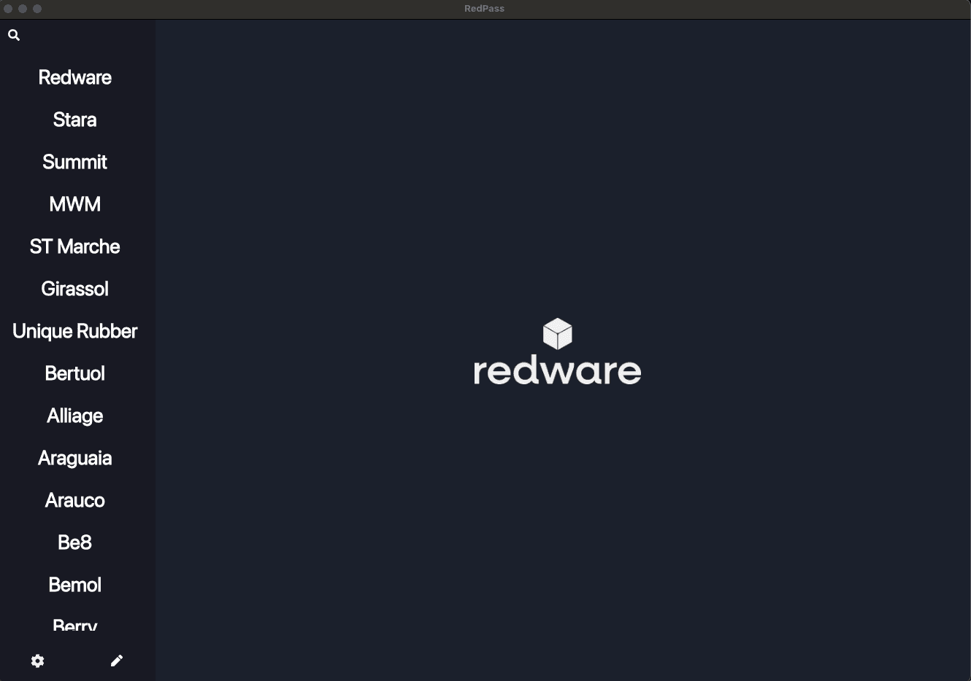Select the Bemol entry
The width and height of the screenshot is (971, 681).
(x=75, y=585)
